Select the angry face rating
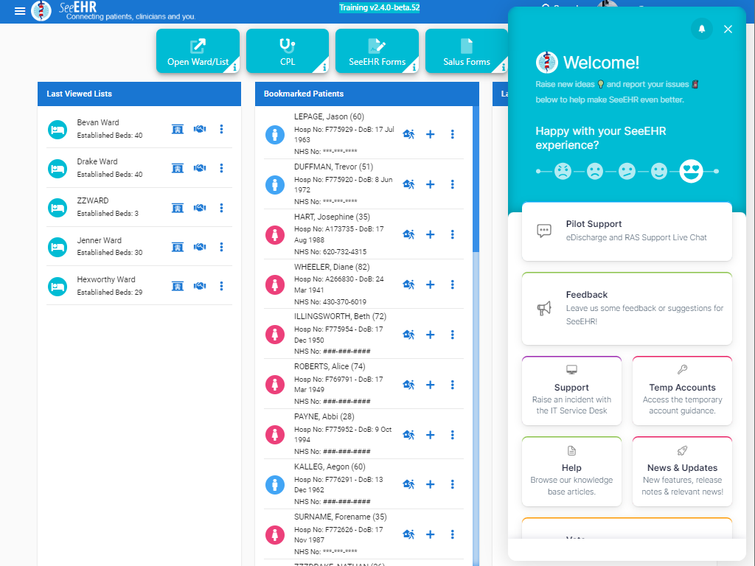 [x=563, y=171]
